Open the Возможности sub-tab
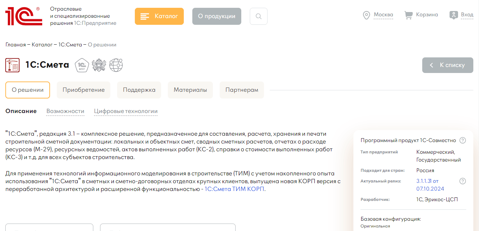479x231 pixels. [65, 111]
